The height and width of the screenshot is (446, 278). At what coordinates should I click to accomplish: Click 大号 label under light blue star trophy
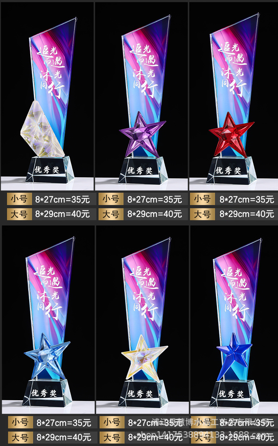21,437
